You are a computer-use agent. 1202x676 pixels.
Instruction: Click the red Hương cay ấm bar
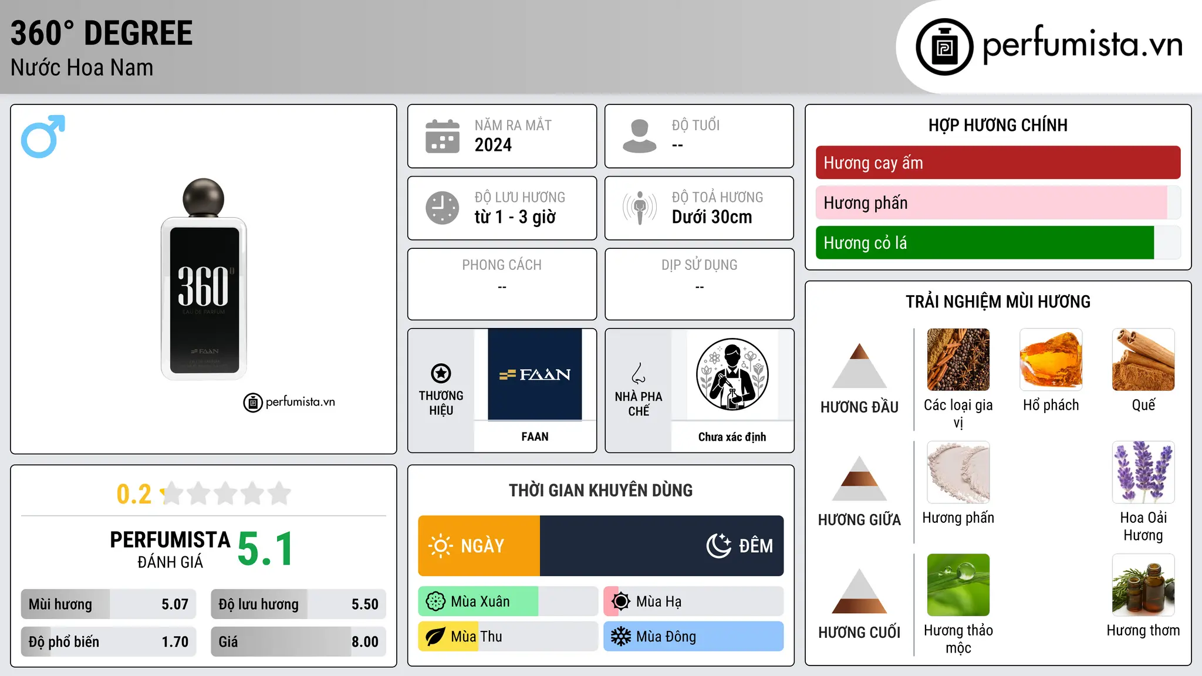tap(998, 163)
